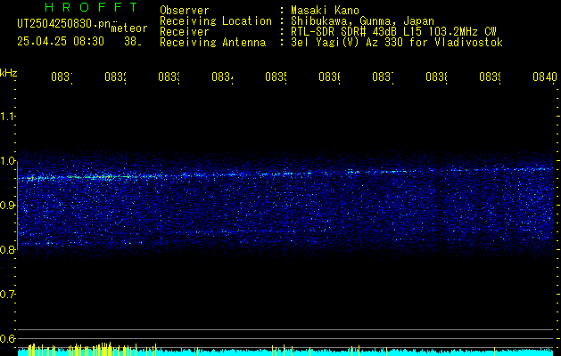Click the 0834 time marker
The width and height of the screenshot is (561, 356).
222,77
